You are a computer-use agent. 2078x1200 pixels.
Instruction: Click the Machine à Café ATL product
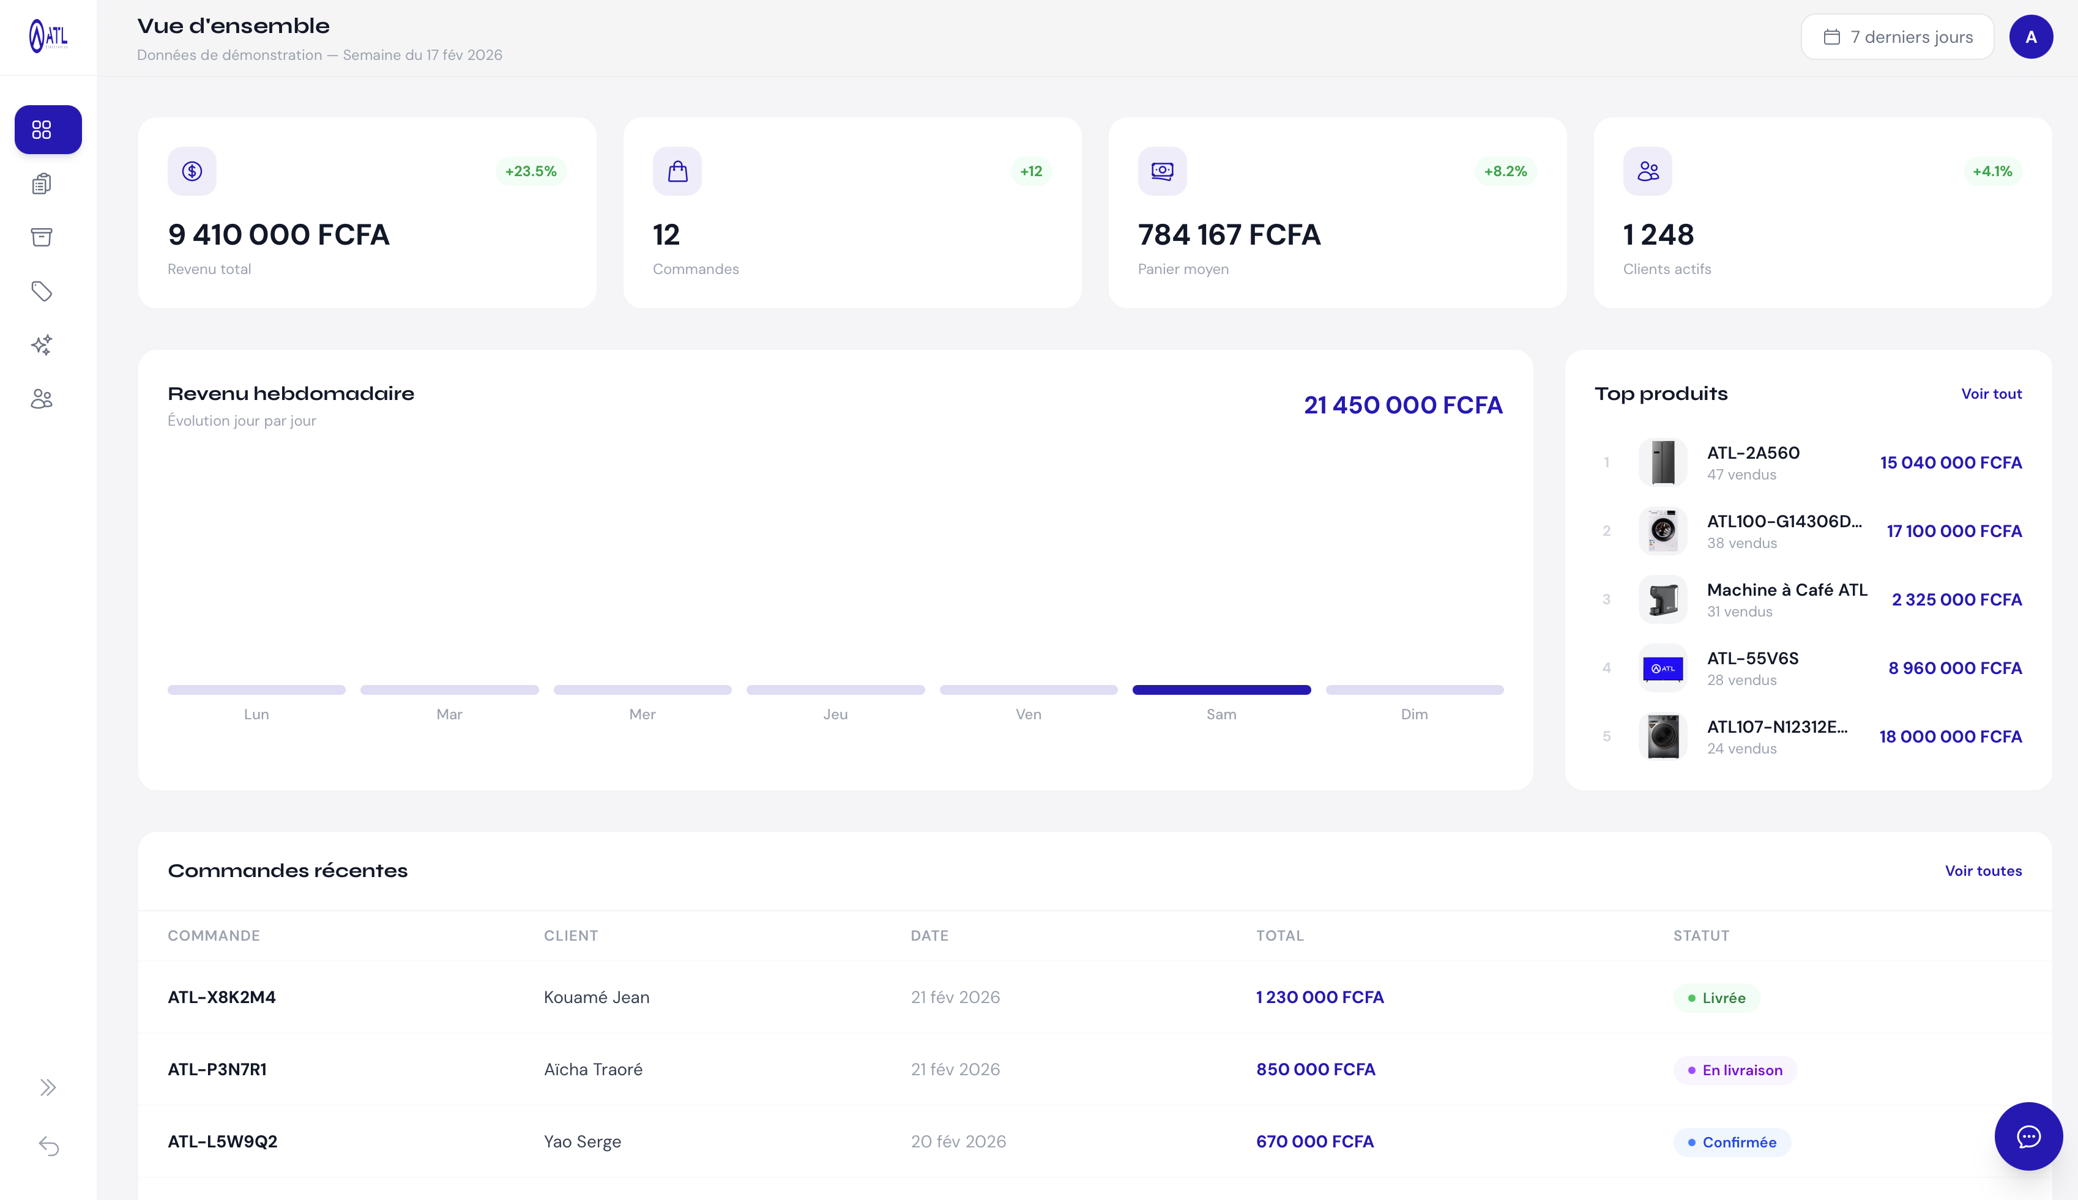[1786, 590]
